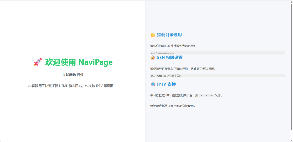
Task: Click the scrollbar up arrow at top right
Action: [x=291, y=2]
